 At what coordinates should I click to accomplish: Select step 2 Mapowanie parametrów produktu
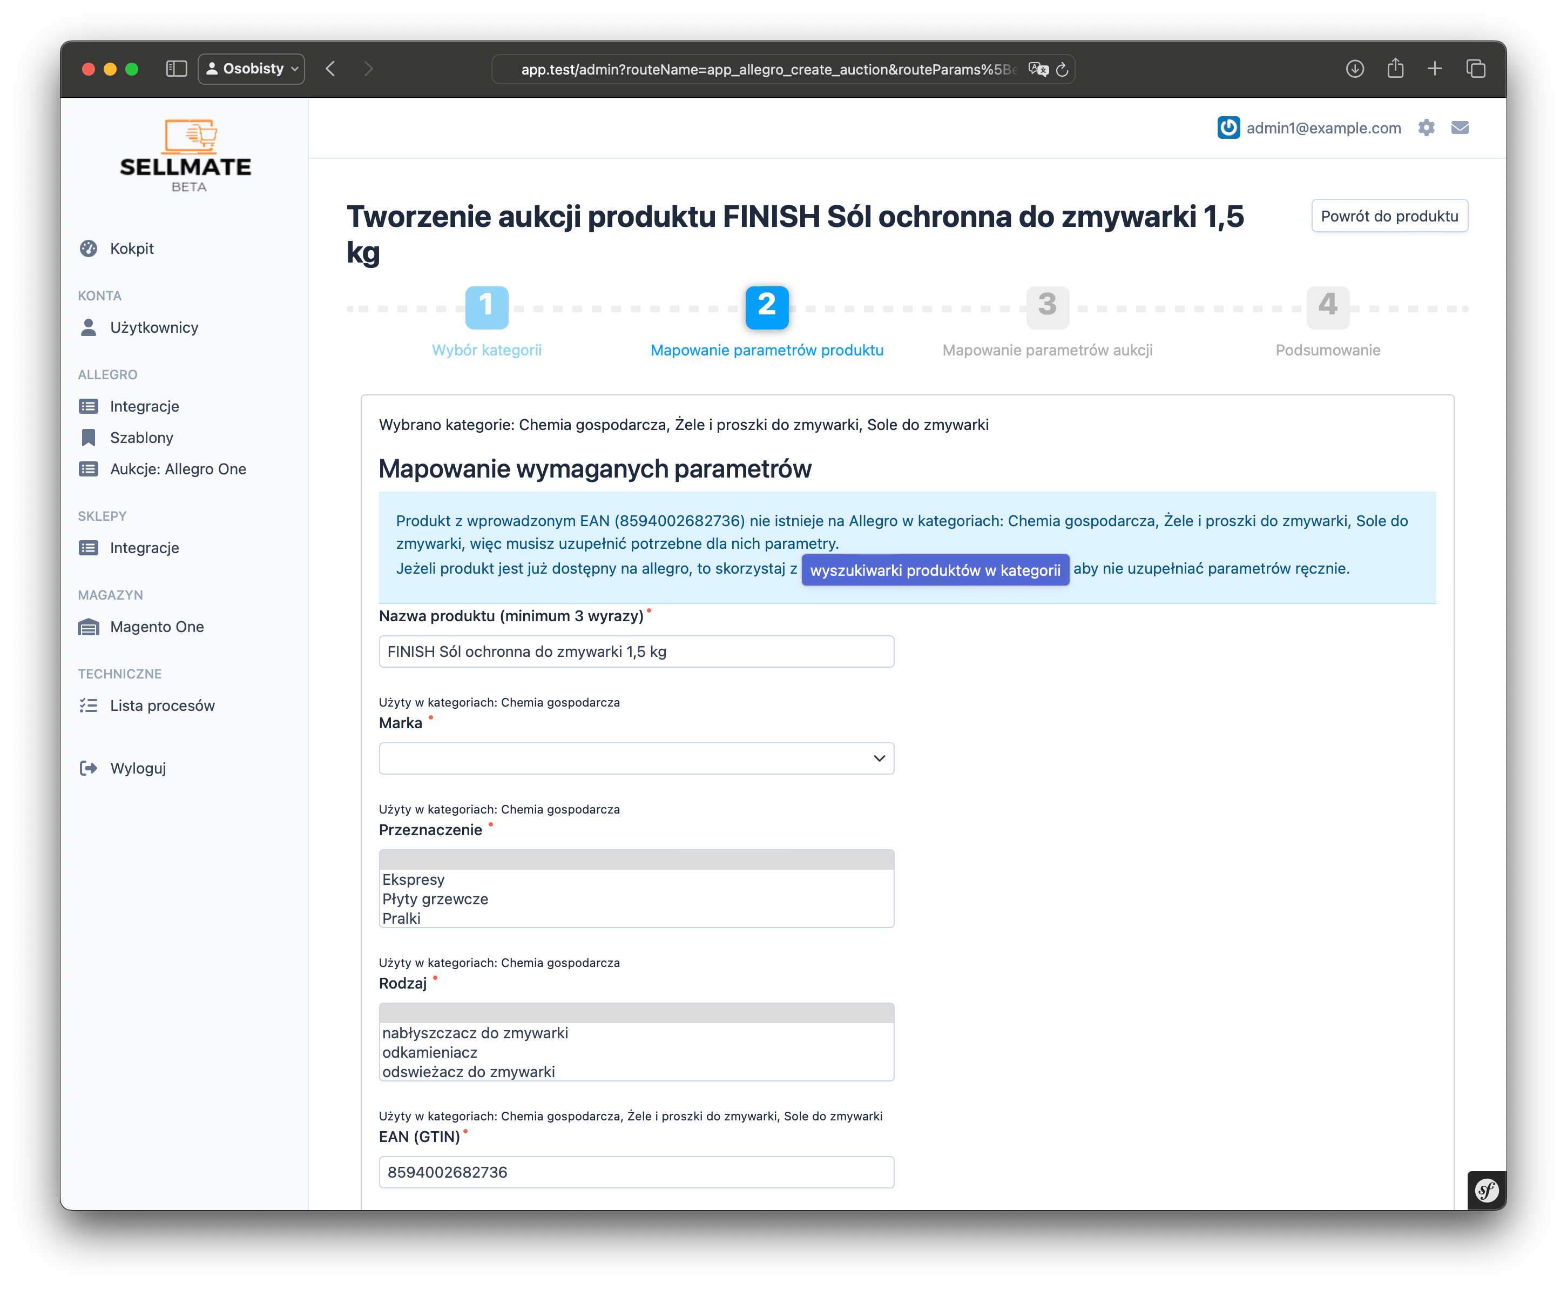766,307
